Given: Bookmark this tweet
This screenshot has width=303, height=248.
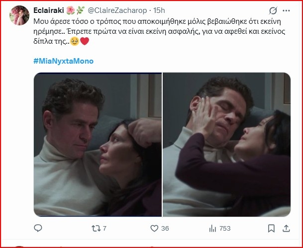Looking at the screenshot, I should (271, 229).
